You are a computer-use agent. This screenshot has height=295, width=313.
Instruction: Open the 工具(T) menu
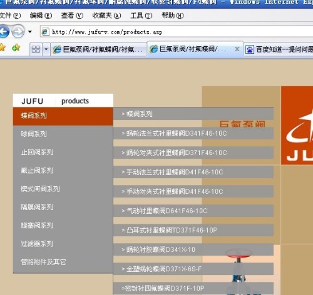click(x=141, y=16)
